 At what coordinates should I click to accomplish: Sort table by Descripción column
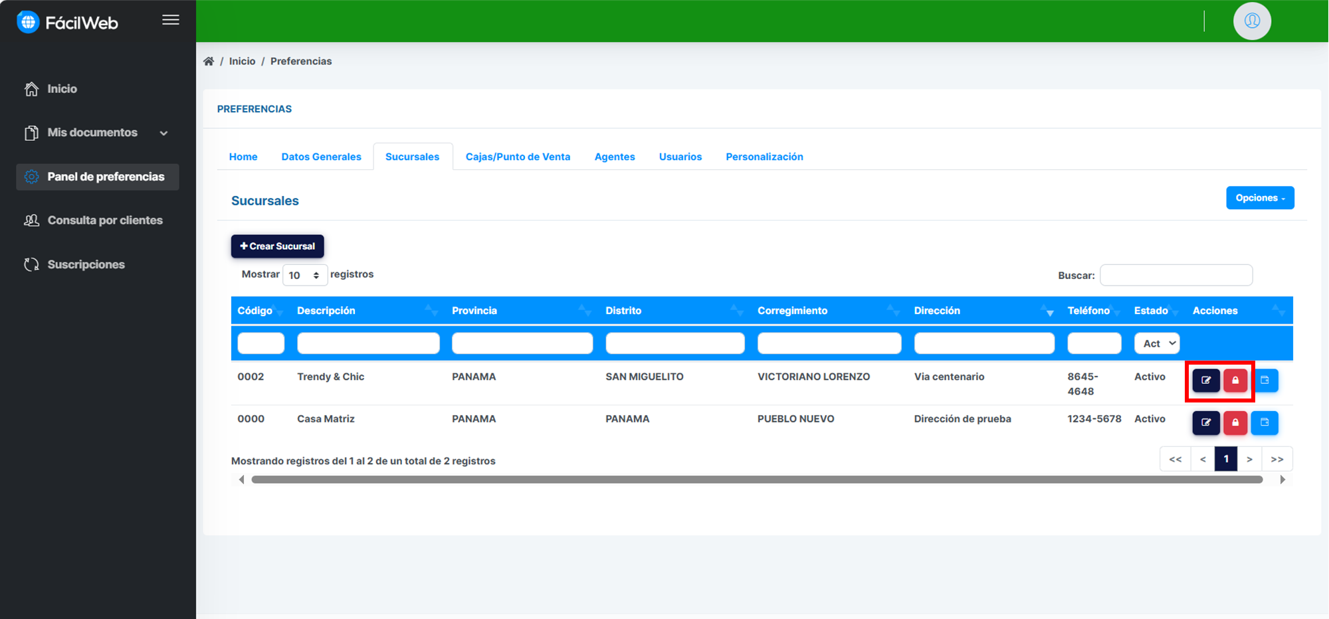(x=367, y=311)
